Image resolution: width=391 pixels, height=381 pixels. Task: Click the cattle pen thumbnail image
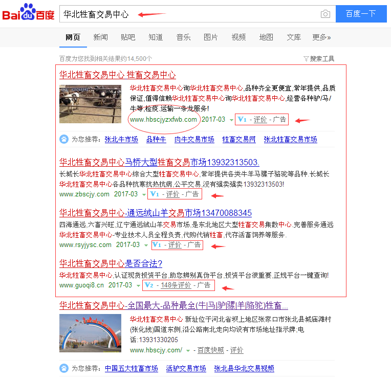[90, 104]
